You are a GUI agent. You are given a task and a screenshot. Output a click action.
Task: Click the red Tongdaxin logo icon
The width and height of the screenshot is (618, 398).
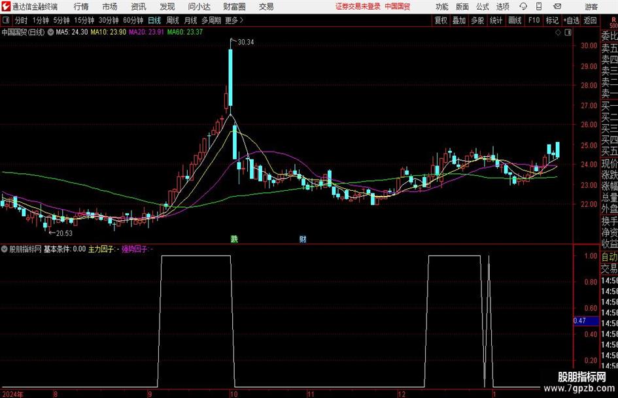tap(6, 7)
